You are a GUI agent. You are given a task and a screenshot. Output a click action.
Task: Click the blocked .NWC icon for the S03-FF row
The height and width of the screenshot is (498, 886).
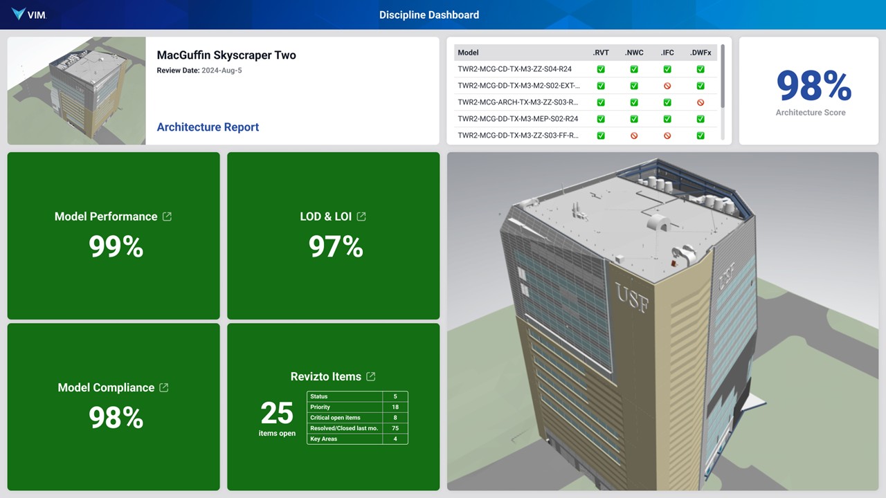pyautogui.click(x=634, y=136)
